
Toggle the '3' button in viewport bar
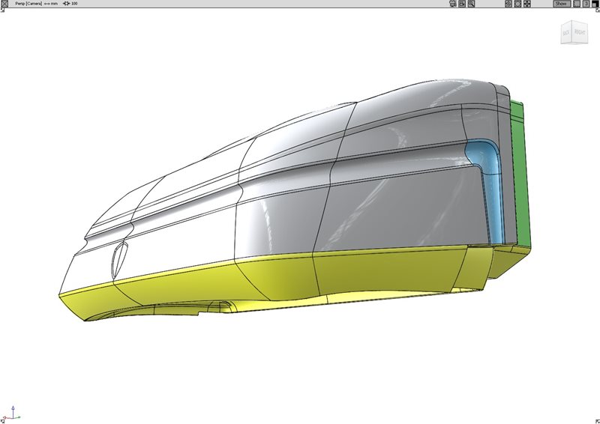tap(586, 4)
